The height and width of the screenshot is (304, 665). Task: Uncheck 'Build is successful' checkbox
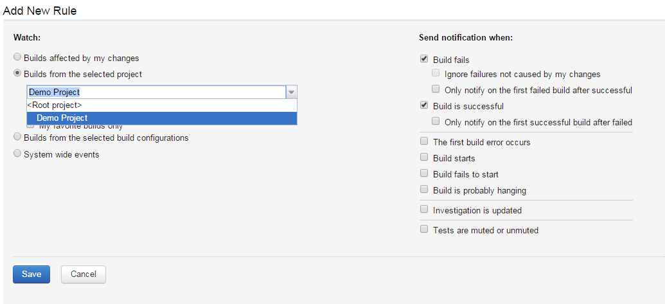click(x=424, y=105)
